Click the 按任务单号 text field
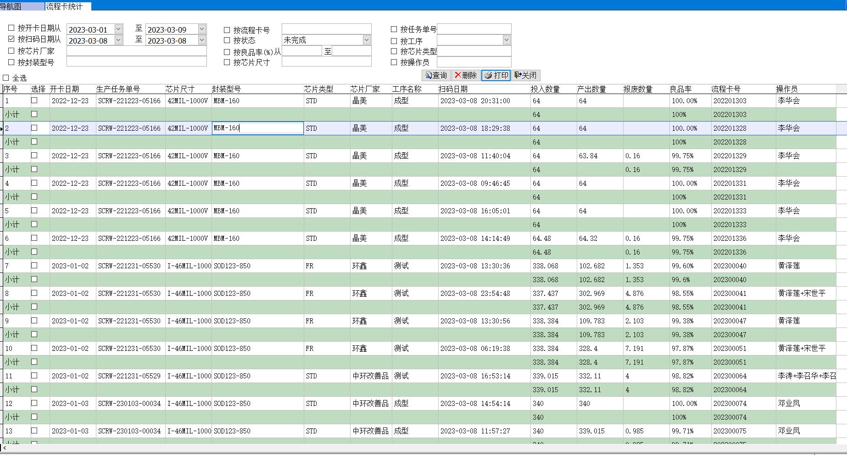Screen dimensions: 847x455 click(x=474, y=29)
